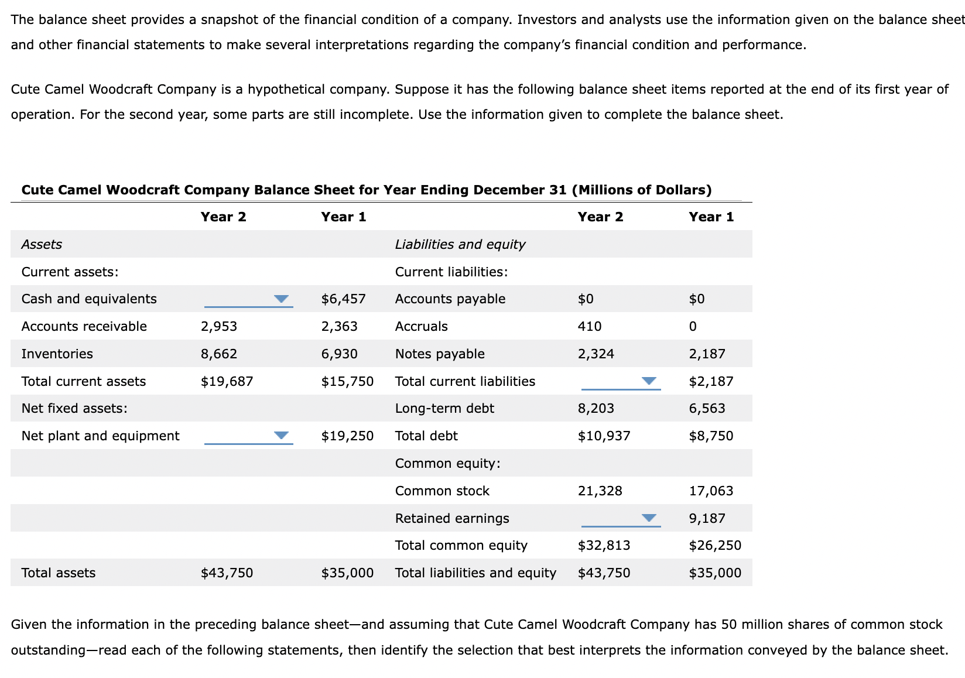The image size is (965, 678).
Task: Select the Long-term debt value 8,203
Action: (596, 408)
